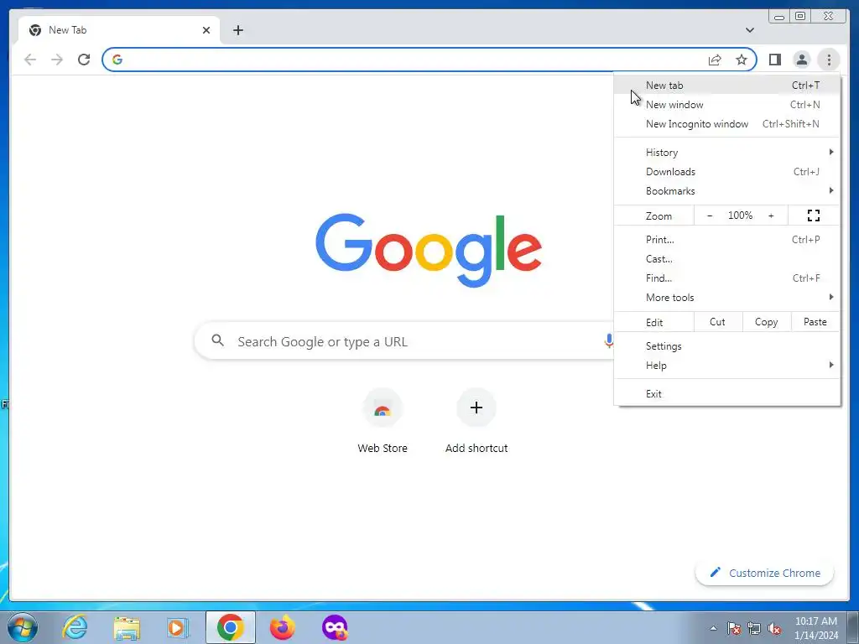859x644 pixels.
Task: Choose Exit from the menu
Action: pos(727,394)
